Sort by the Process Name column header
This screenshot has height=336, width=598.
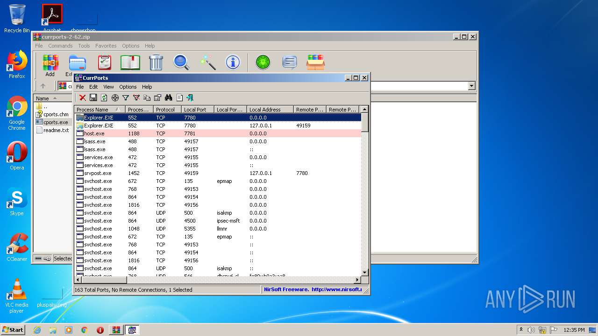[100, 110]
